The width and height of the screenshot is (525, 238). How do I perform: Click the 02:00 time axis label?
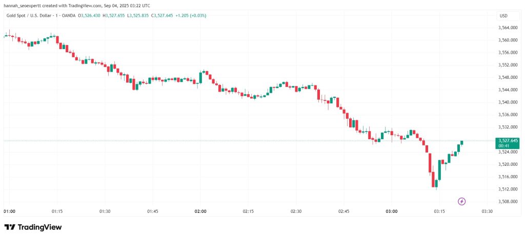200,211
